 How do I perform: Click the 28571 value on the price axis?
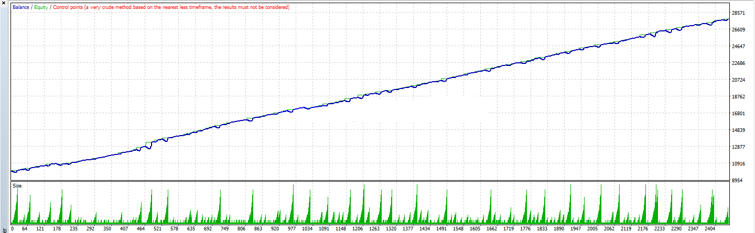click(739, 13)
